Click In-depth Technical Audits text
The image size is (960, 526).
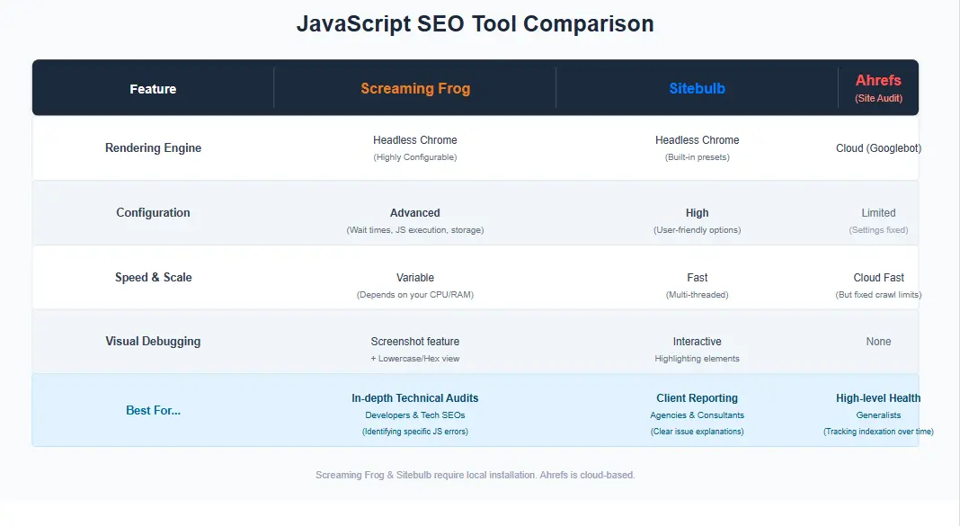(x=415, y=398)
